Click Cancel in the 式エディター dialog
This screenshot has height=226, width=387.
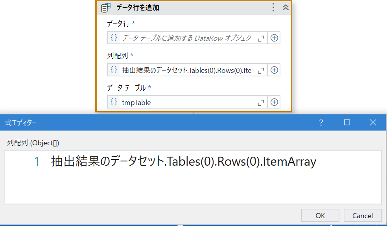(363, 216)
